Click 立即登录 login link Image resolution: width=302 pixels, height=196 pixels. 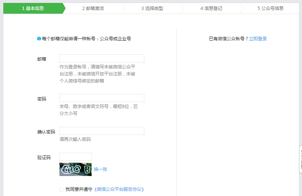pyautogui.click(x=258, y=39)
